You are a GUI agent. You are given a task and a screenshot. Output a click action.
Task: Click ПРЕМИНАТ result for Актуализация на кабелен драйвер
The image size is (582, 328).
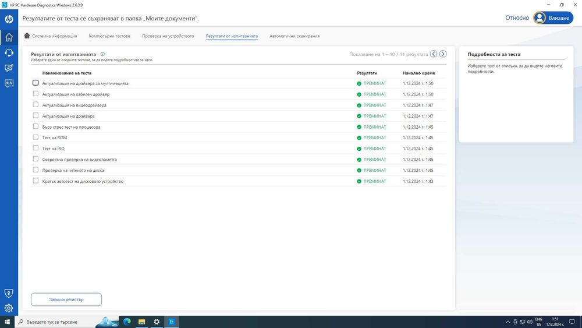[x=374, y=94]
